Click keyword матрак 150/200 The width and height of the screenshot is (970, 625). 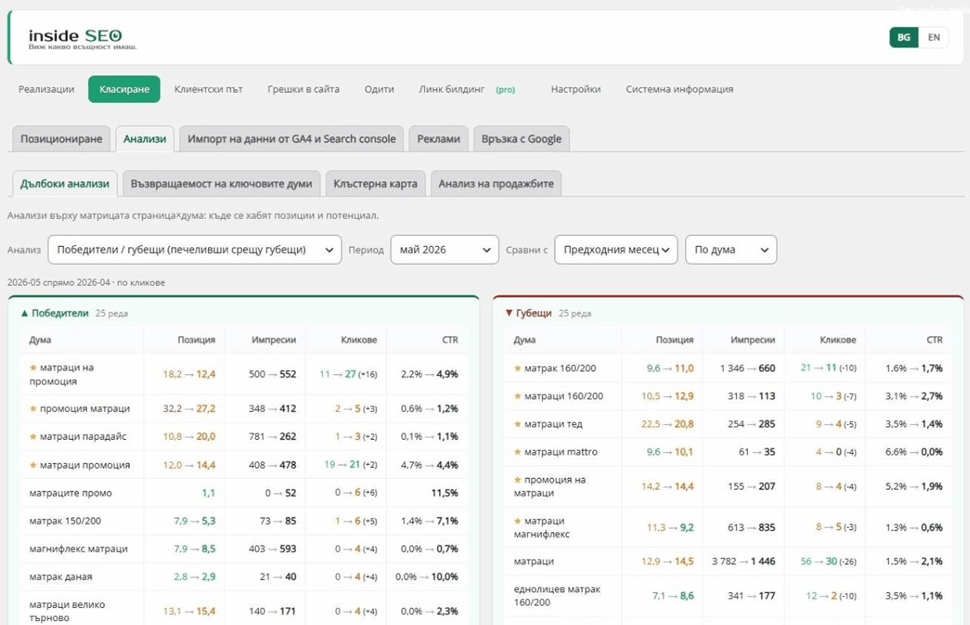pyautogui.click(x=65, y=521)
